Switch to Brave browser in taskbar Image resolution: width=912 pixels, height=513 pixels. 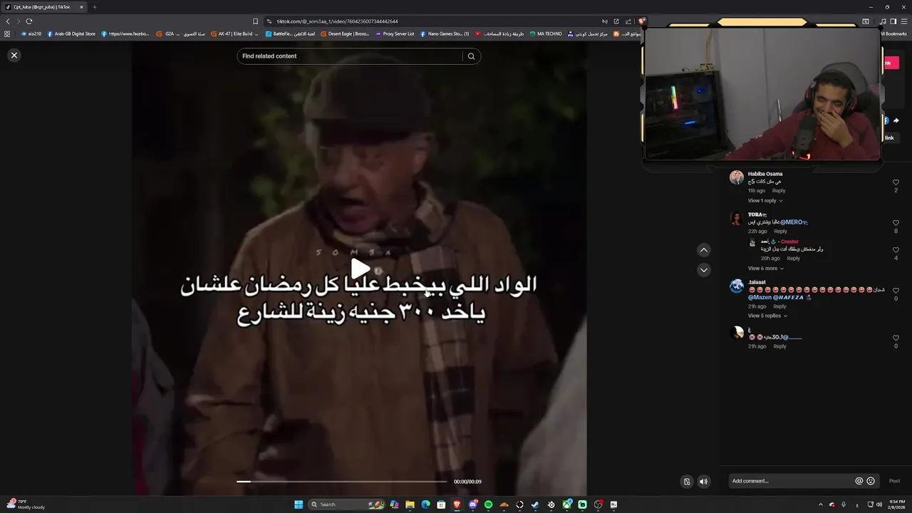click(457, 504)
